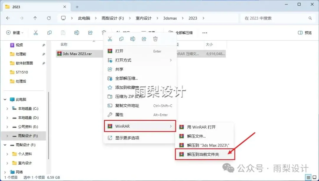The image size is (319, 181).
Task: Go up one folder level
Action: click(35, 18)
